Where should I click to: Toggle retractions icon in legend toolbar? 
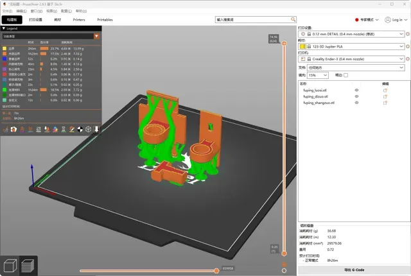[22, 129]
